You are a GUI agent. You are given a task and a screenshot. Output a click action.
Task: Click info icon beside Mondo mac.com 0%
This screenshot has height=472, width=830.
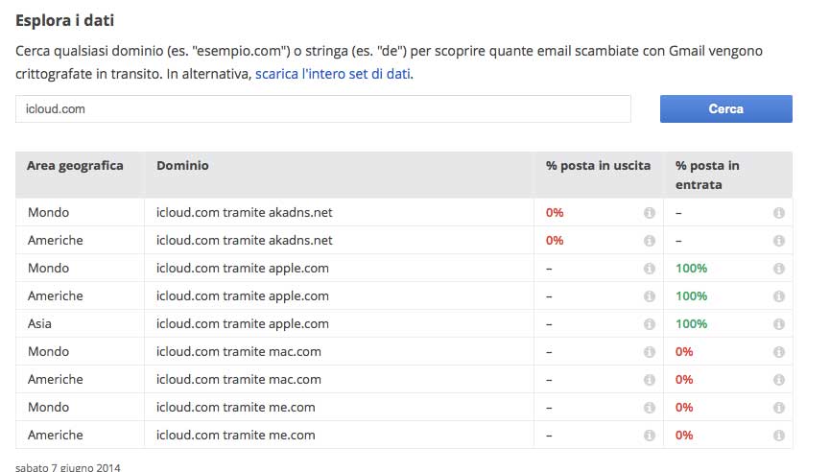click(x=779, y=352)
